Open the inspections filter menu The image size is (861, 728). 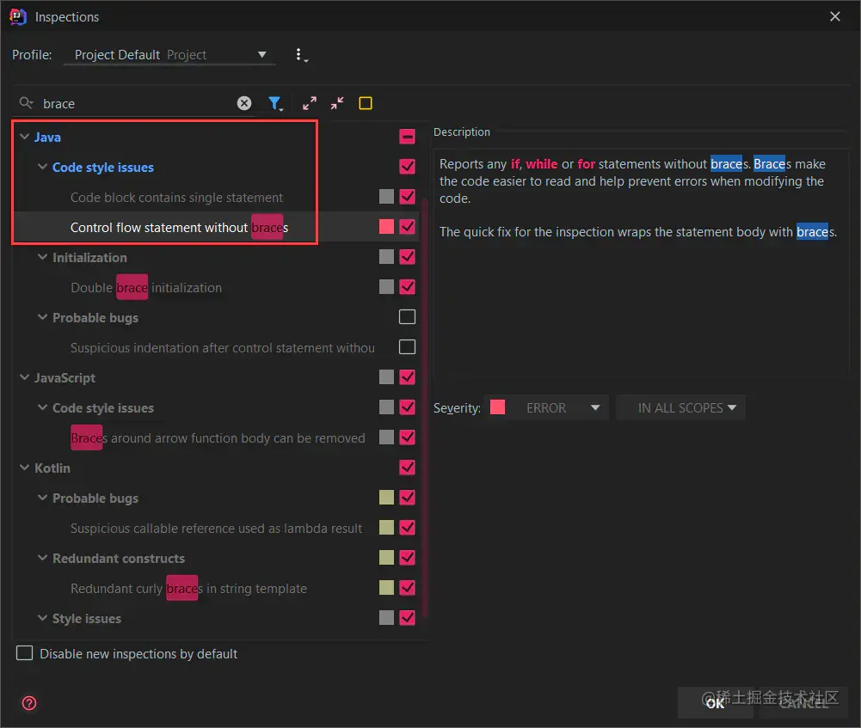pyautogui.click(x=275, y=103)
